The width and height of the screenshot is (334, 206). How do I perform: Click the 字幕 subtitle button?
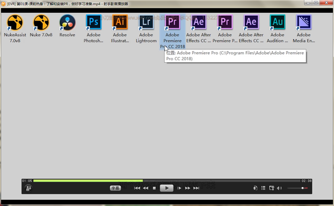115,188
